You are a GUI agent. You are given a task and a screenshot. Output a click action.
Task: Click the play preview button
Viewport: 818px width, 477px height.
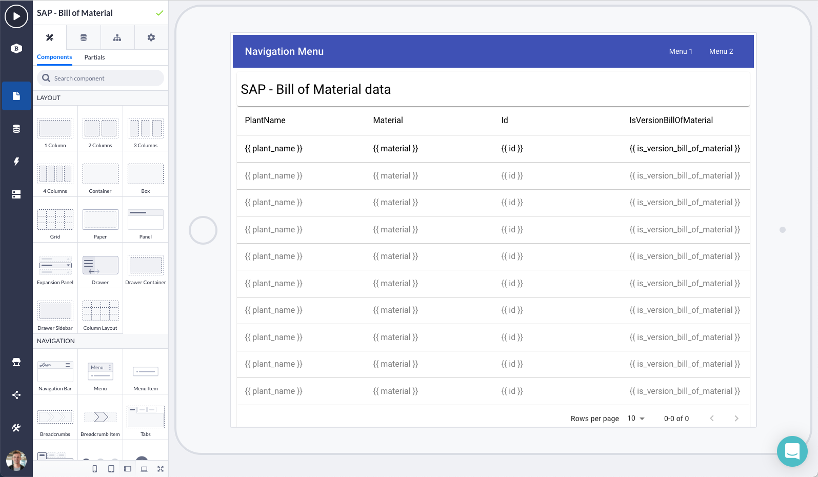(16, 16)
